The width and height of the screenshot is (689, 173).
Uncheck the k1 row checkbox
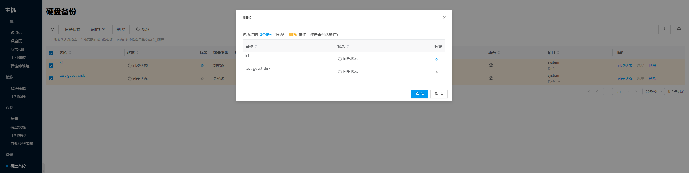51,65
